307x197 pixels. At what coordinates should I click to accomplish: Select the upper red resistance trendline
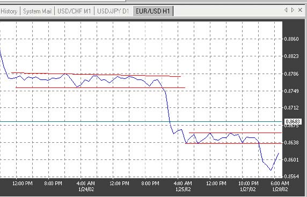click(96, 75)
